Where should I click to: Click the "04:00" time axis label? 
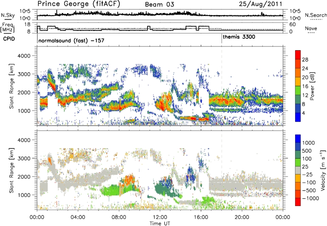tap(78, 217)
